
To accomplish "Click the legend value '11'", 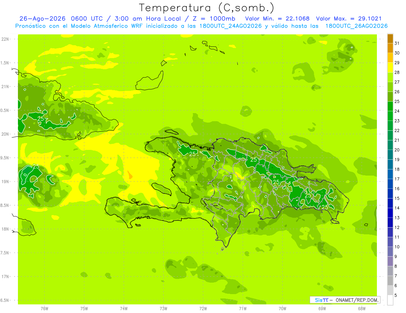I will click(x=397, y=237).
